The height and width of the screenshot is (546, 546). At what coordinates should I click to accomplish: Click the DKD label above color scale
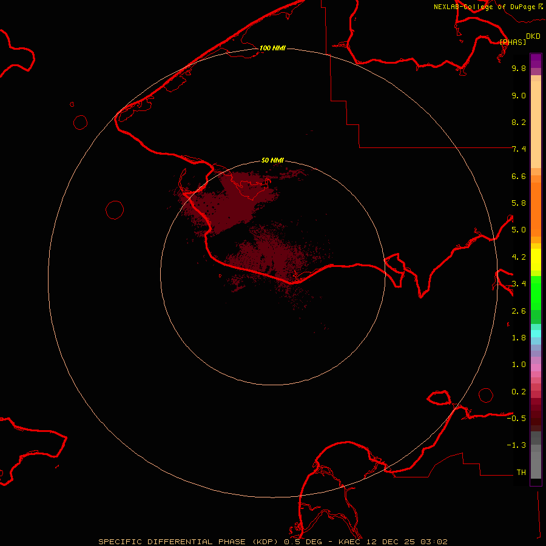click(533, 36)
